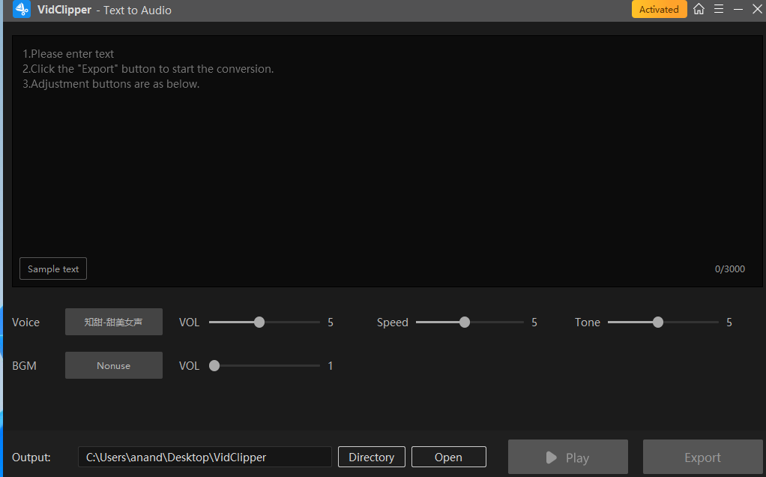
Task: Click the voice VOL slider handle
Action: pyautogui.click(x=259, y=322)
